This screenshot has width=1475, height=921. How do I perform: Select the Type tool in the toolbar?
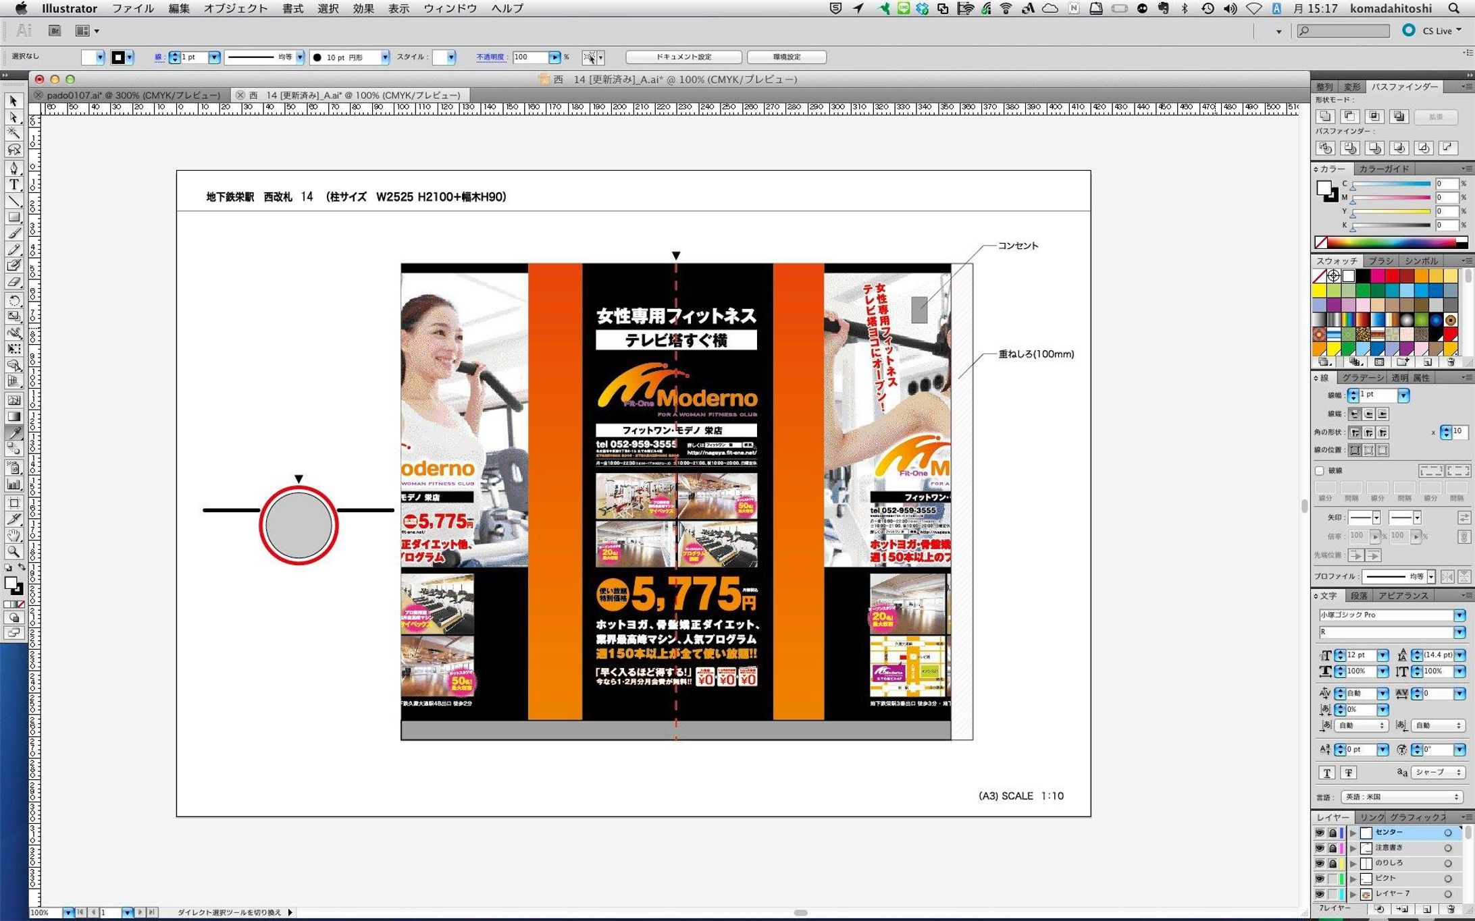coord(14,183)
